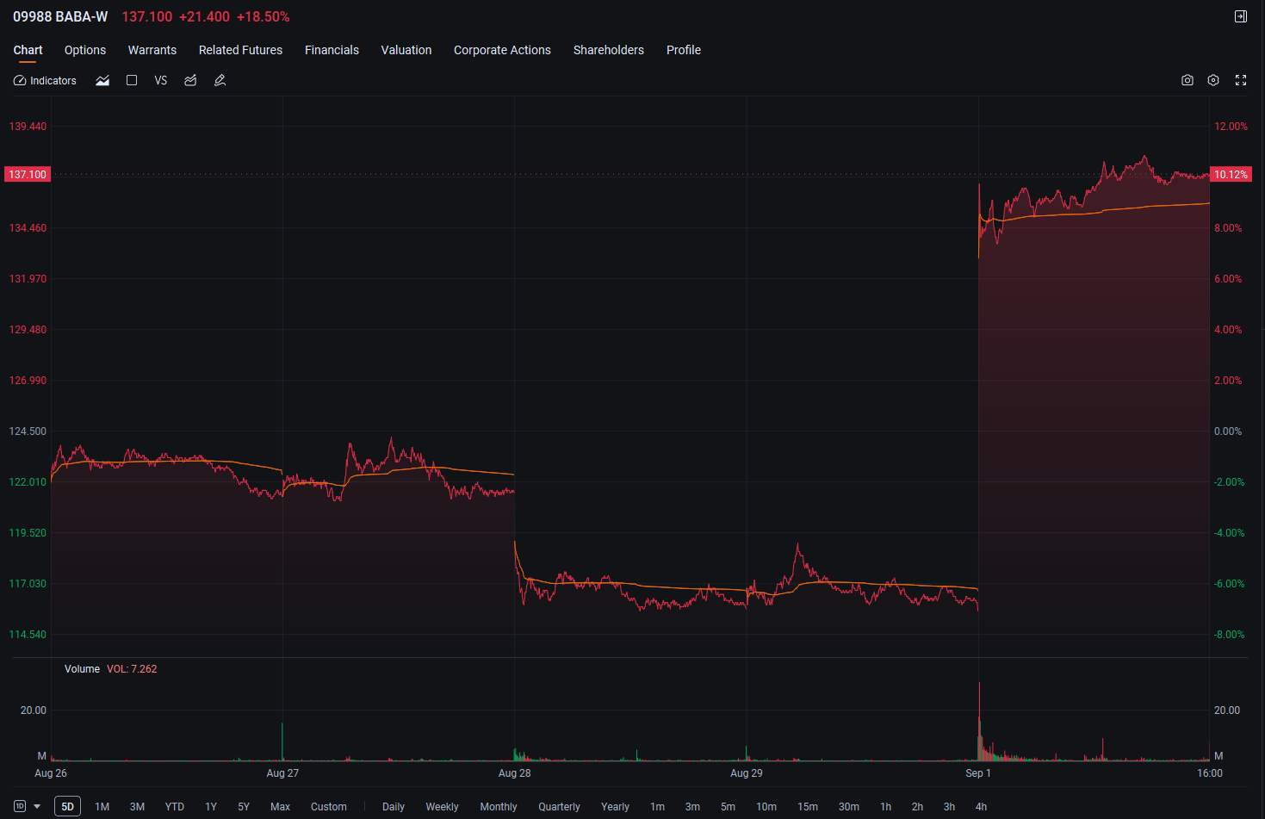Toggle the square checkbox in the chart toolbar
The height and width of the screenshot is (819, 1265).
point(132,80)
